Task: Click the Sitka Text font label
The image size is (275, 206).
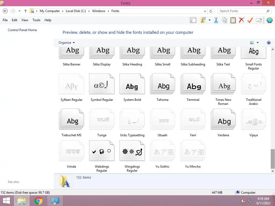Action: point(223,64)
